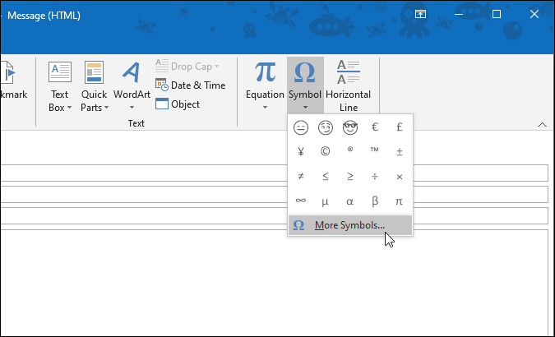Image resolution: width=555 pixels, height=337 pixels.
Task: Insert the sunglasses smiley face
Action: tap(350, 127)
